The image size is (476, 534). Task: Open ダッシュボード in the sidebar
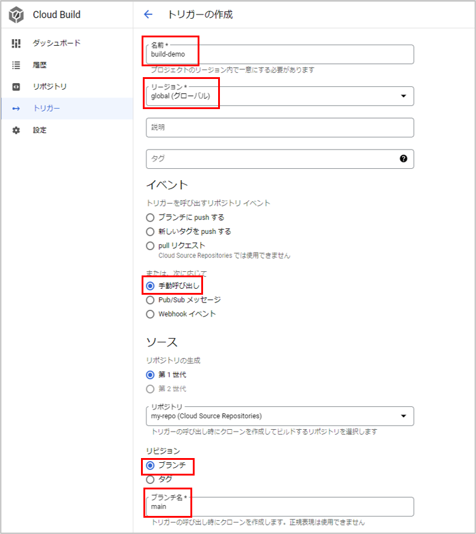[x=67, y=43]
